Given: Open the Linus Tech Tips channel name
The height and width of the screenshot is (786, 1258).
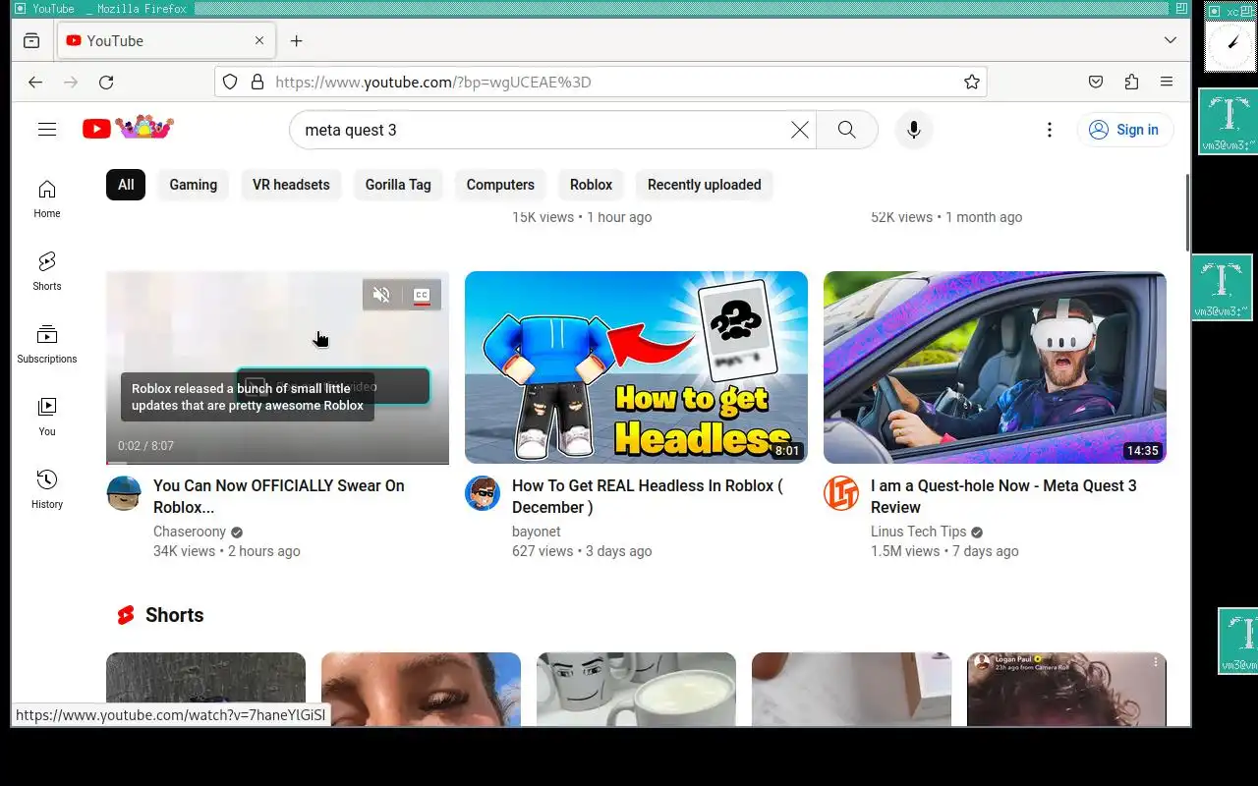Looking at the screenshot, I should pyautogui.click(x=919, y=532).
